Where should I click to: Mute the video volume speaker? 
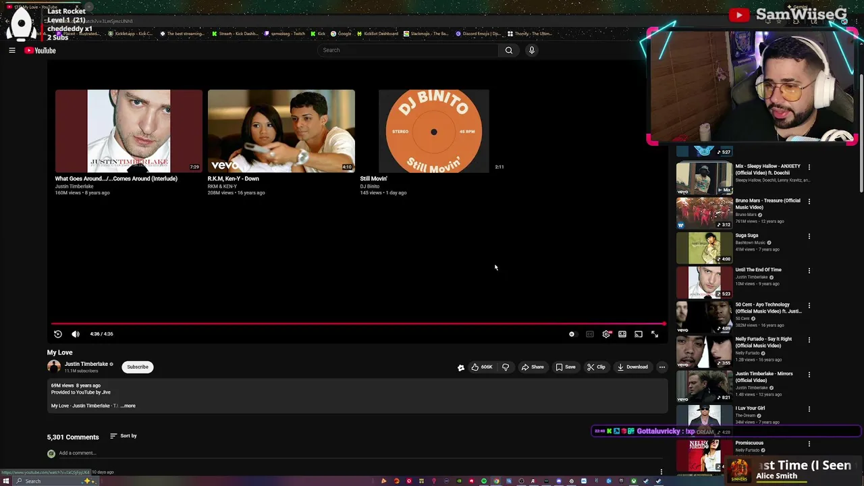[76, 334]
